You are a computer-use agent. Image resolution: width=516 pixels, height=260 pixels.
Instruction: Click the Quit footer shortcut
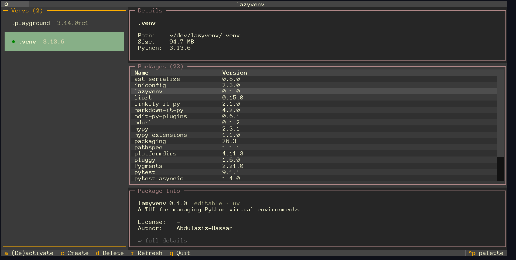coord(180,253)
